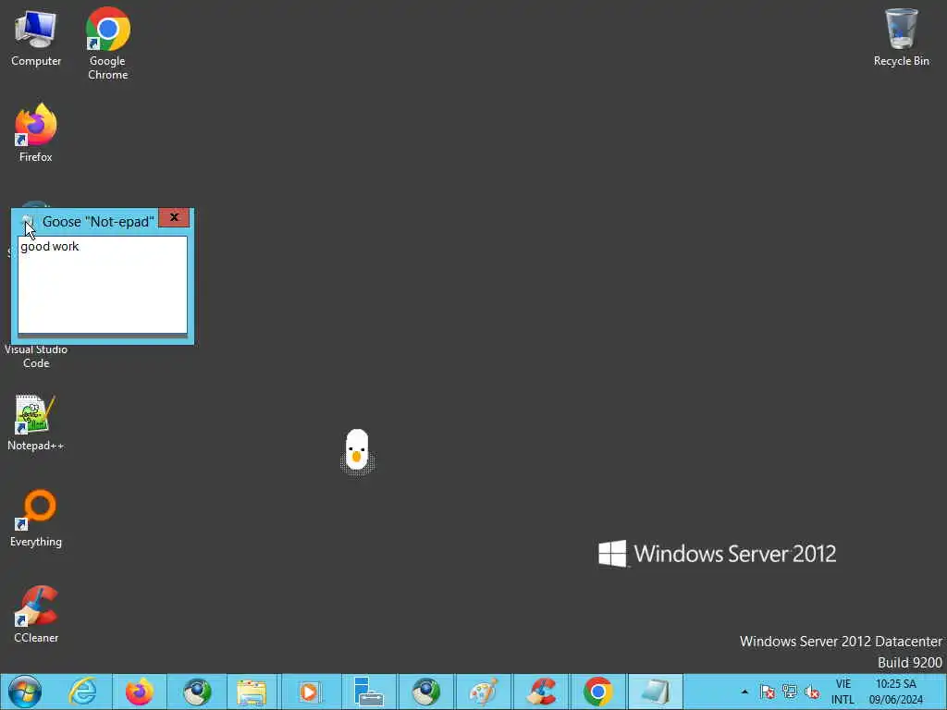The width and height of the screenshot is (947, 710).
Task: Click the Goose "Not-epad" title bar icon
Action: [28, 222]
